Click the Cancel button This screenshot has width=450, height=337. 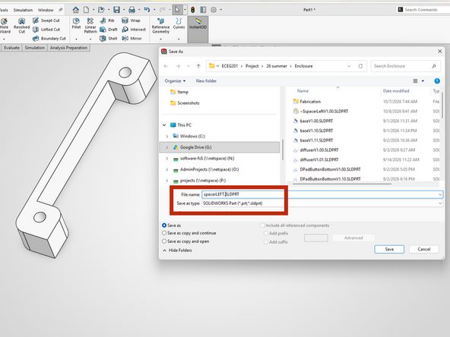tap(424, 249)
